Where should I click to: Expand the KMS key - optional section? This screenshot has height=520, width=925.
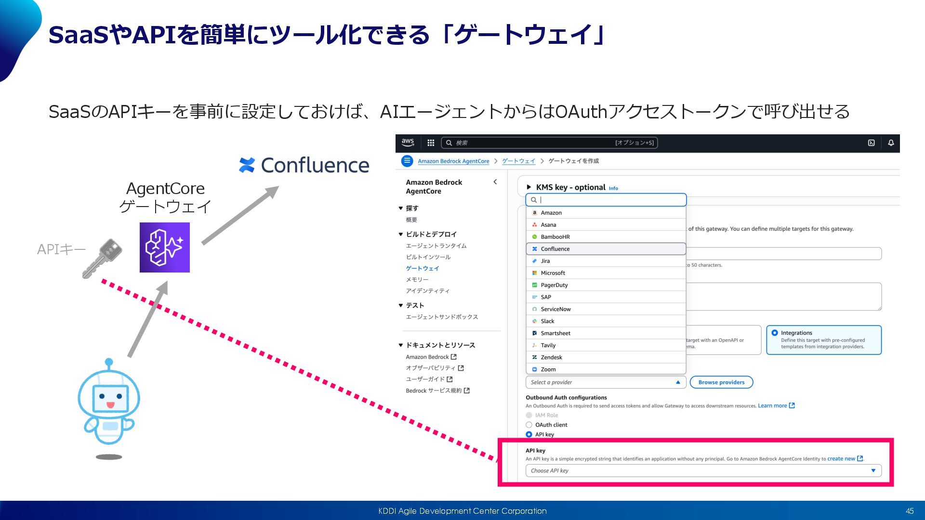529,187
